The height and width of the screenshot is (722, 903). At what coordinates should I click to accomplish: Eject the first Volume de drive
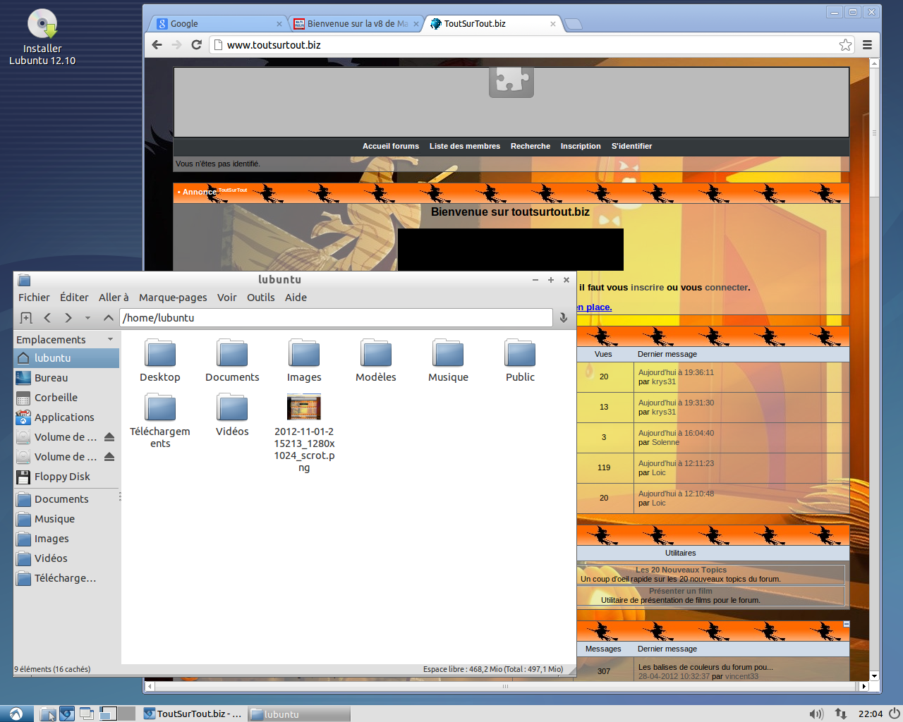tap(109, 437)
